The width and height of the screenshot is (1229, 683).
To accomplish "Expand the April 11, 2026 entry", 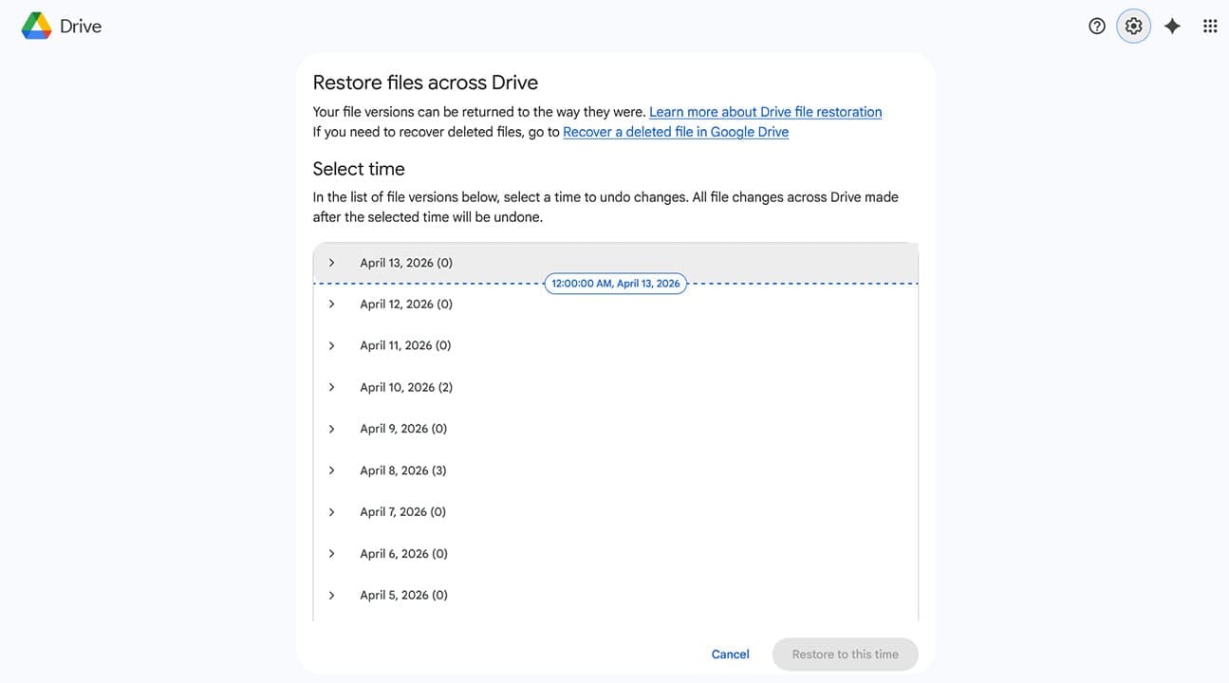I will point(331,344).
